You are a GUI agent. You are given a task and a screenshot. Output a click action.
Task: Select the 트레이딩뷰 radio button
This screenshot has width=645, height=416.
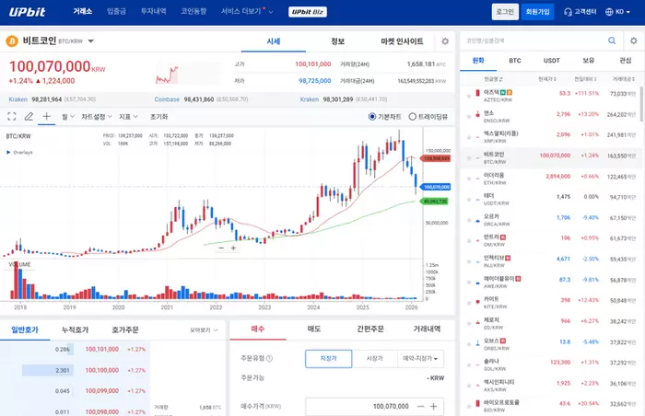412,117
